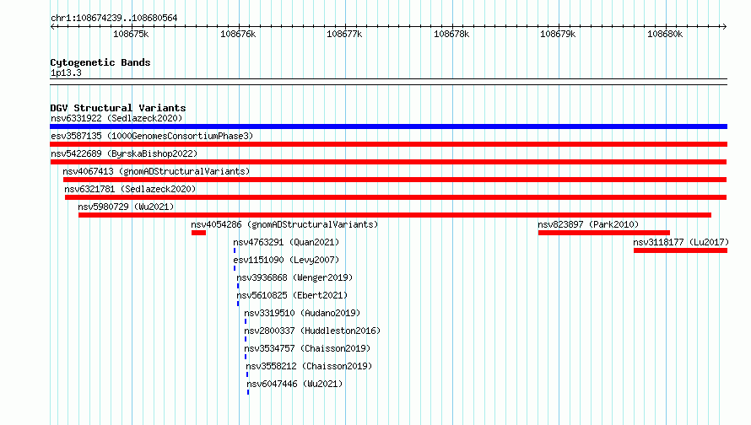Click the chr1:108674239..108680564 region label
751x425 pixels.
point(114,19)
